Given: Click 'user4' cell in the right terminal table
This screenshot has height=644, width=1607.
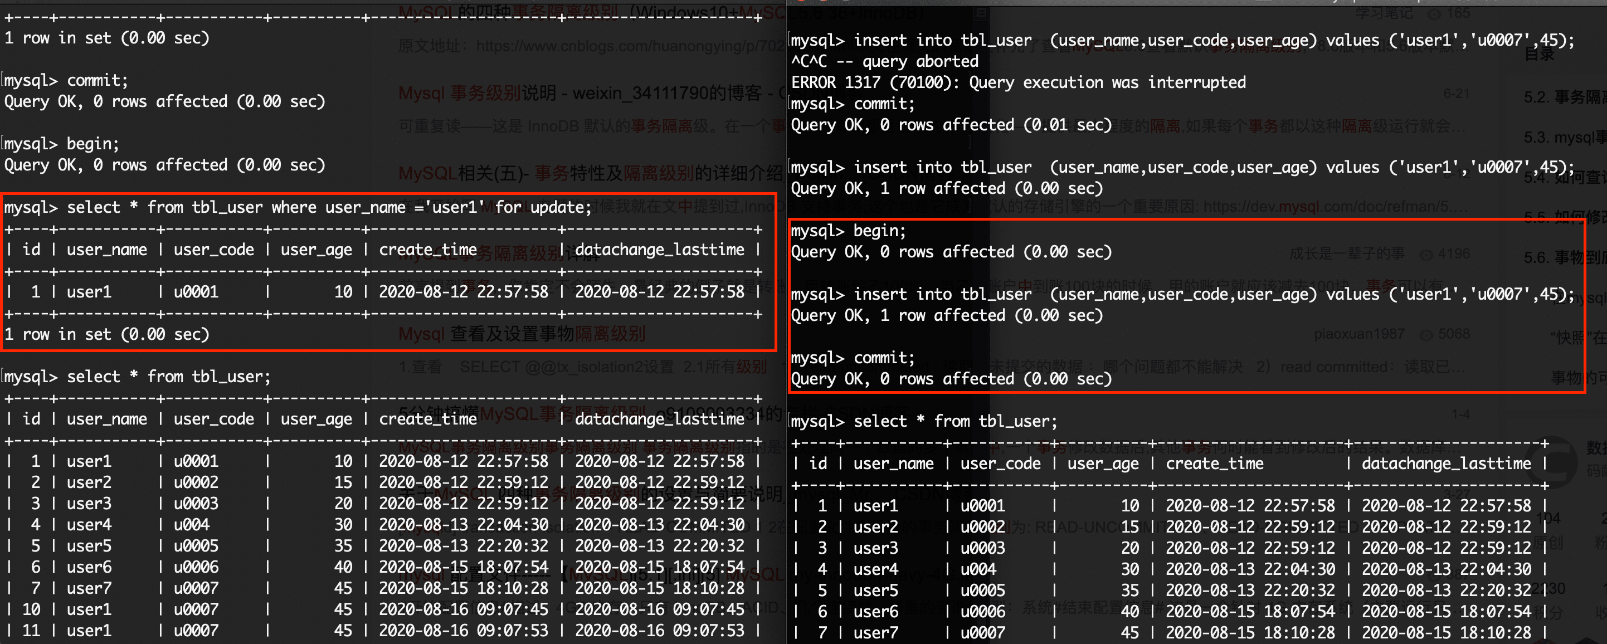Looking at the screenshot, I should click(x=876, y=569).
